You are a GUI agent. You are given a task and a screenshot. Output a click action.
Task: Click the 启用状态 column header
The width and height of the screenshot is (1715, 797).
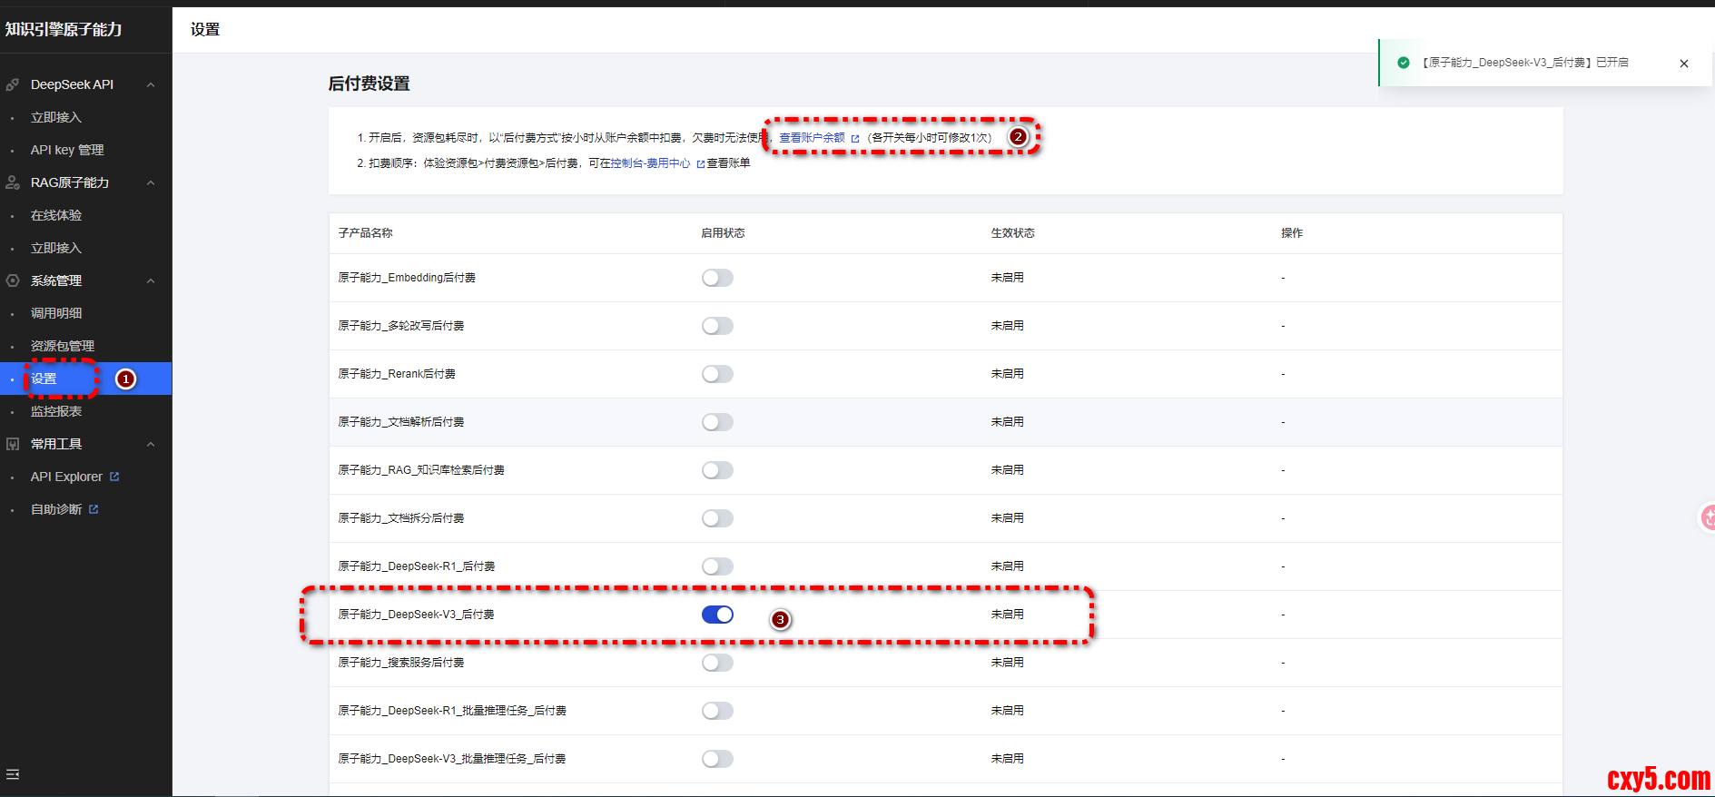pos(723,233)
